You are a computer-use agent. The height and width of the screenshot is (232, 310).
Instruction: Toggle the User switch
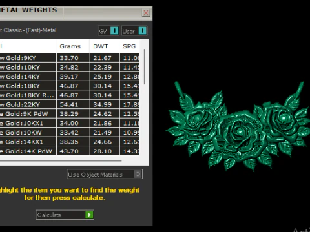click(x=134, y=31)
